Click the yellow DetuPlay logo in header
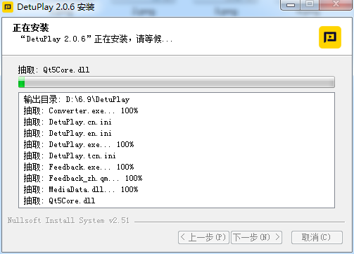 coord(330,37)
